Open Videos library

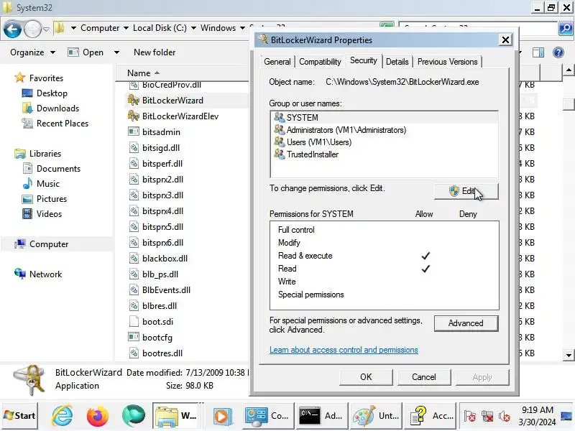(x=49, y=213)
